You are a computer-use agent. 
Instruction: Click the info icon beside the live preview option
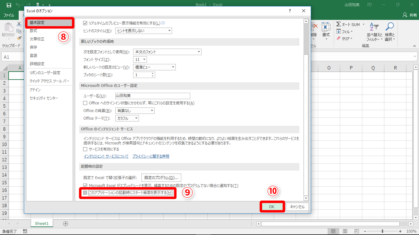click(x=163, y=23)
